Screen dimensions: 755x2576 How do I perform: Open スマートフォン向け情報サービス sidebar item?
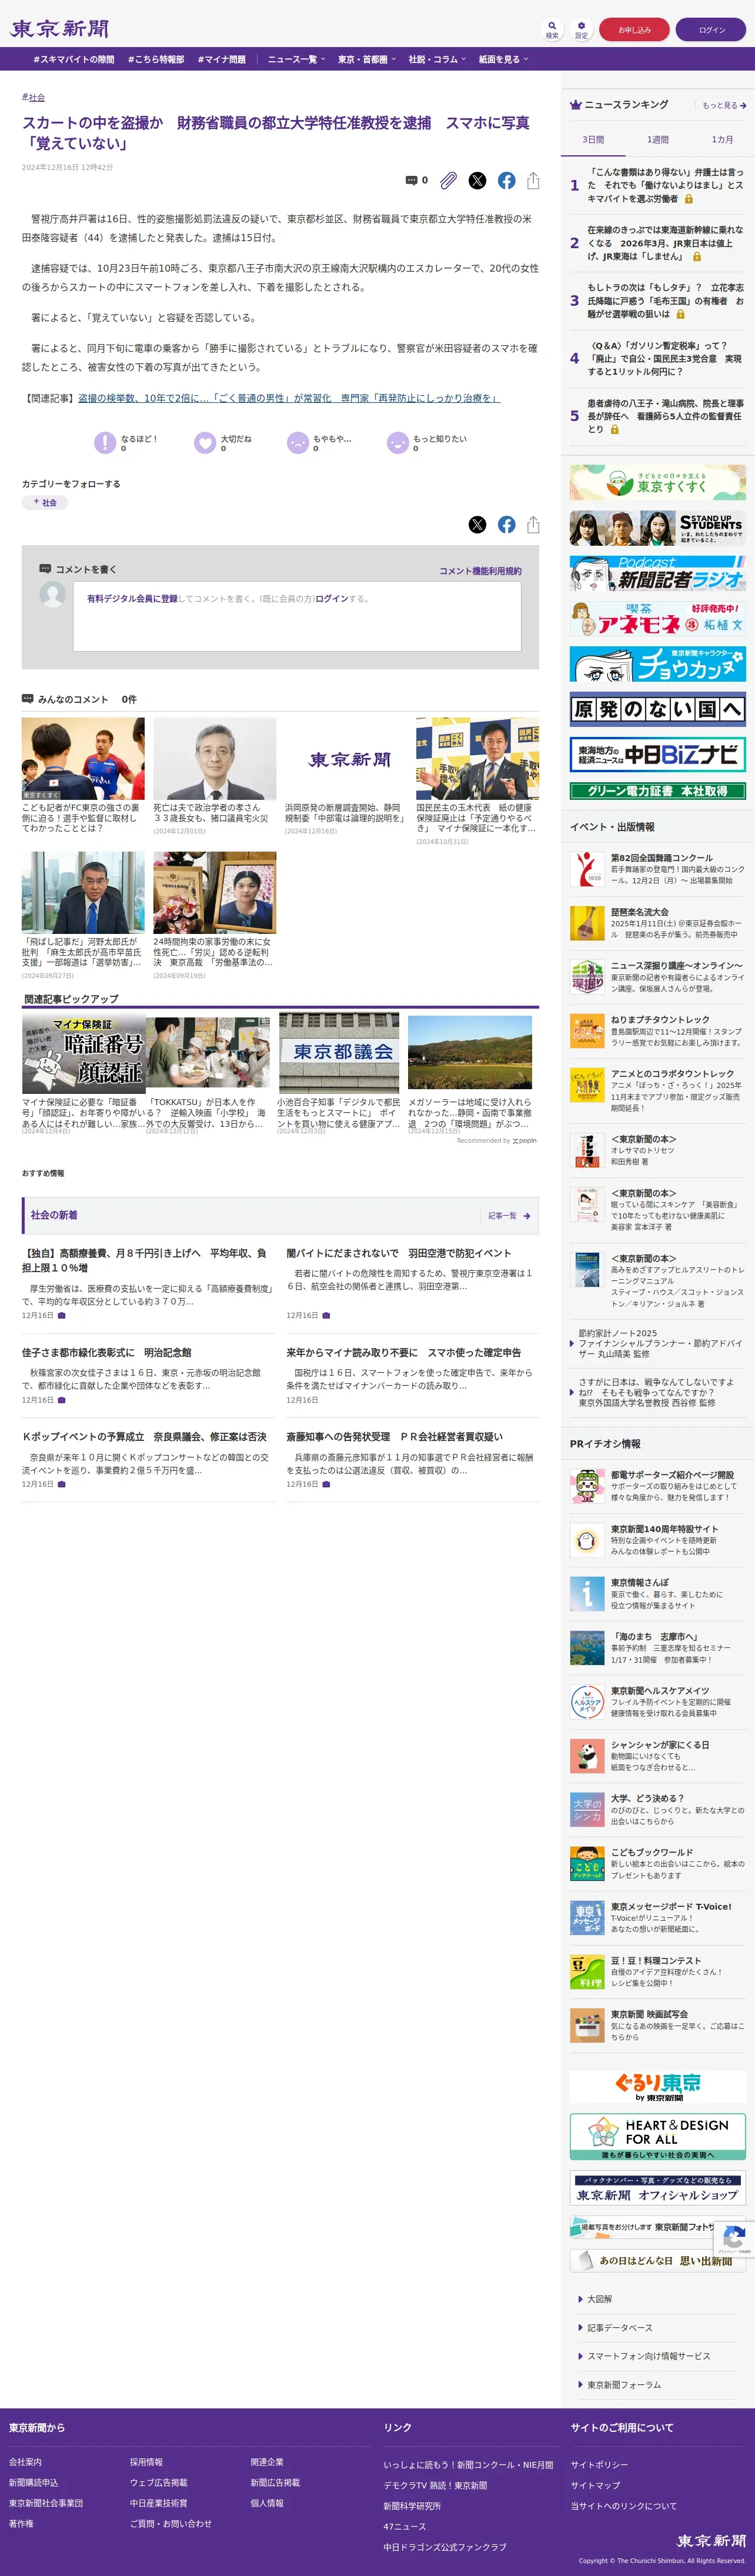pos(648,2356)
